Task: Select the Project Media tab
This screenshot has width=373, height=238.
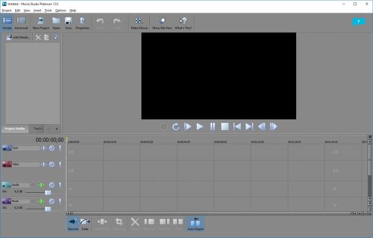Action: [15, 128]
